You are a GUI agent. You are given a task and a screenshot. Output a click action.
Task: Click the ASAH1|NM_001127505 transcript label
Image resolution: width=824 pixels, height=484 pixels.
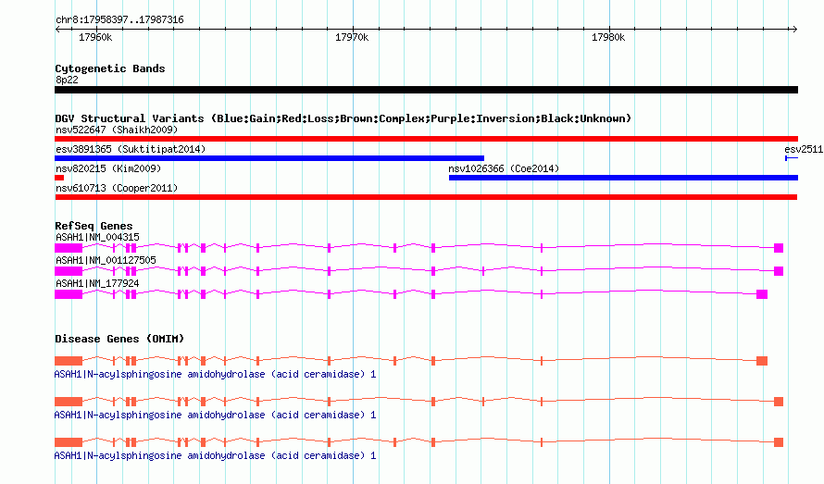tap(106, 260)
